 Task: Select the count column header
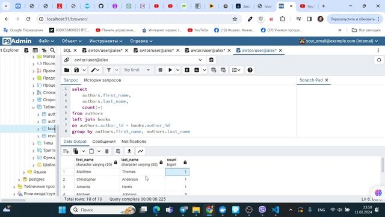[x=177, y=162]
